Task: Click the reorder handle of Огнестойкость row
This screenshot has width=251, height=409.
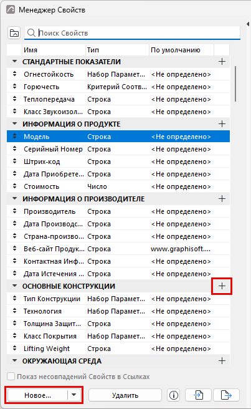Action: (14, 74)
